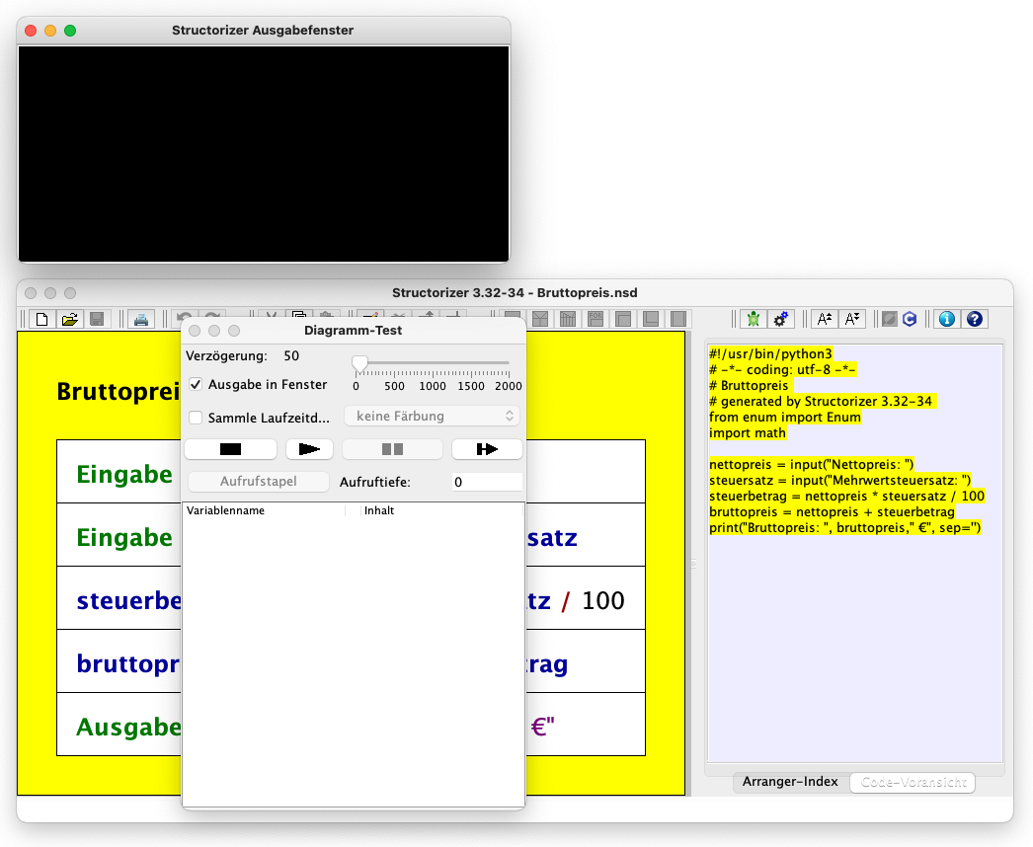Insert an IF alternative element from toolbar
Screen dimensions: 1033x847
tap(541, 320)
